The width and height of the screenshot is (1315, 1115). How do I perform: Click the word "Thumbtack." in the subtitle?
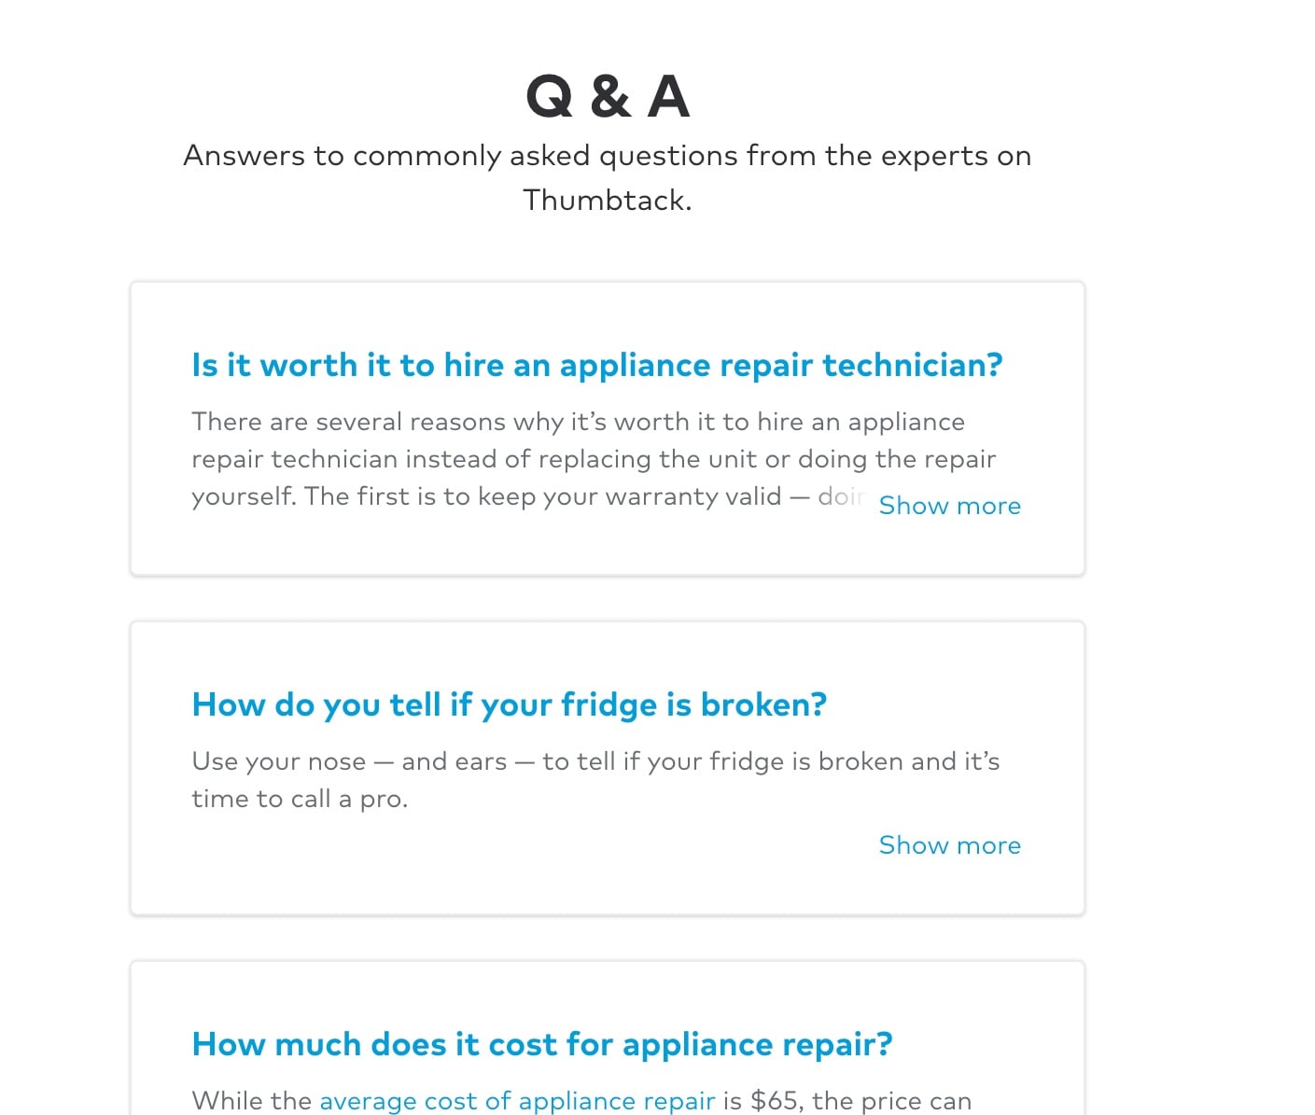click(608, 200)
